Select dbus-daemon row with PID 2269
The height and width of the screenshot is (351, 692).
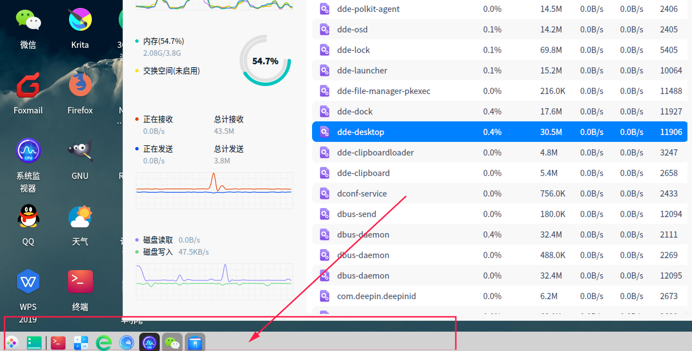click(x=500, y=255)
